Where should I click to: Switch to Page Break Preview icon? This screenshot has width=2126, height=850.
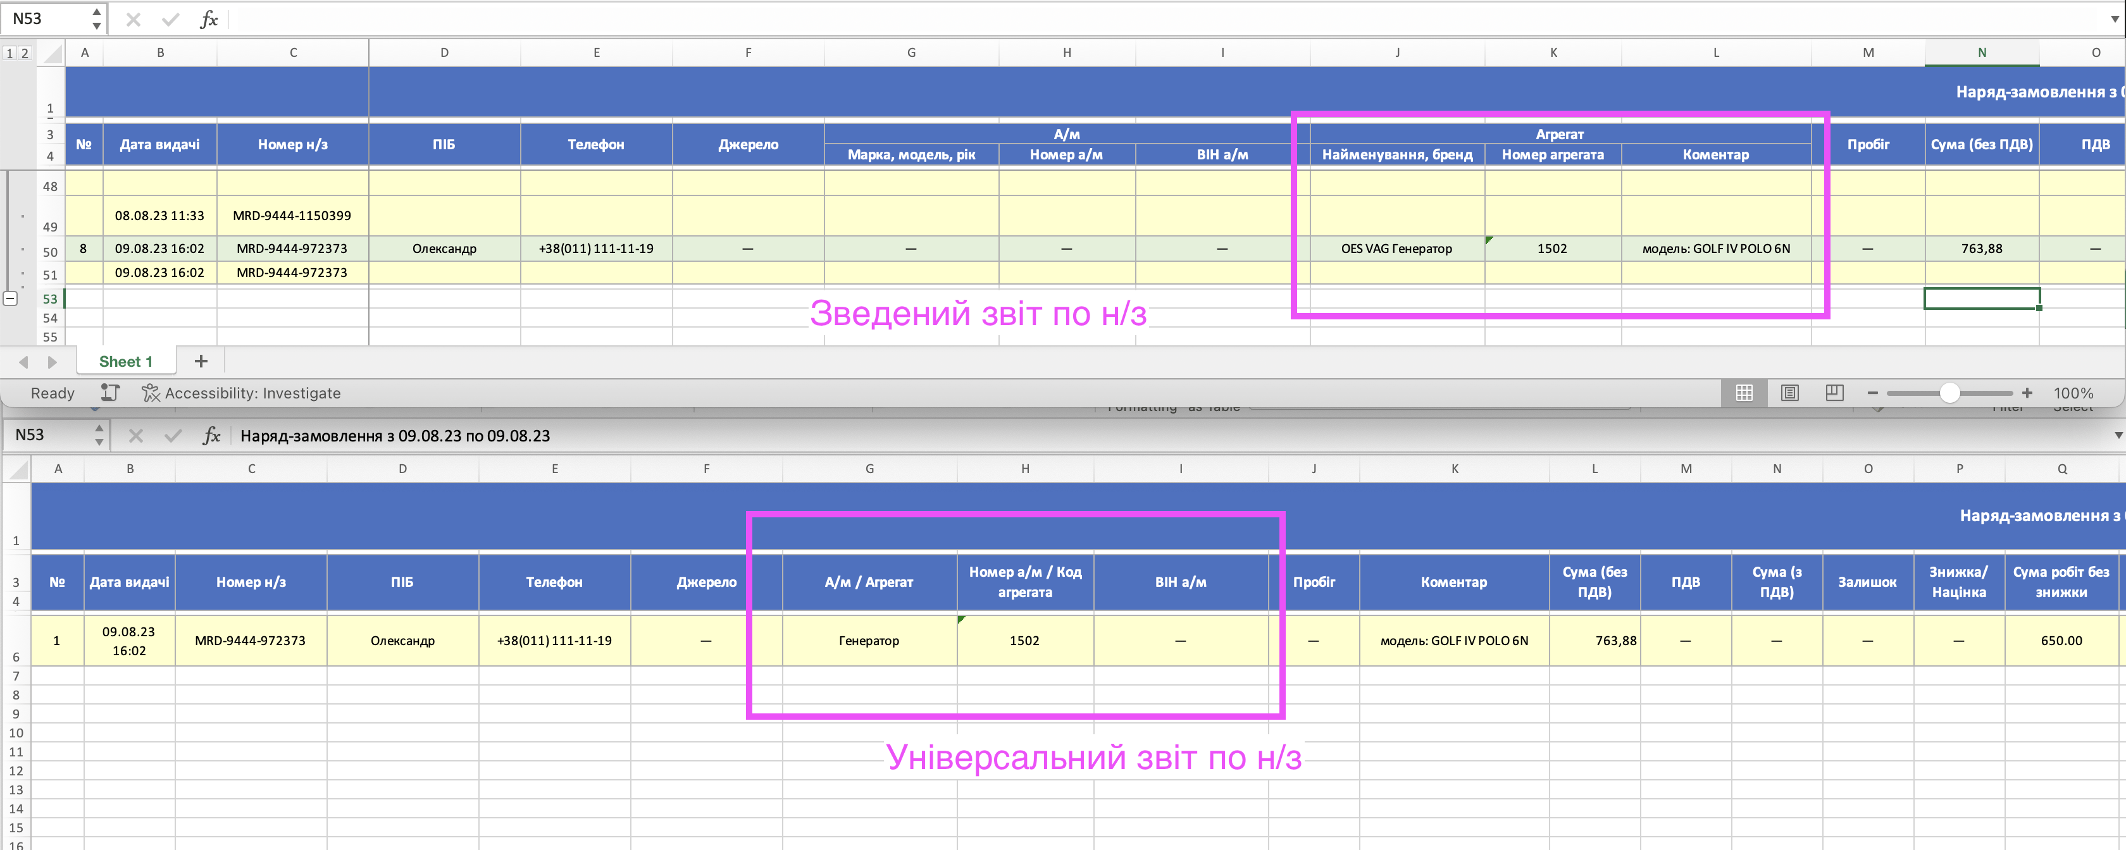pyautogui.click(x=1834, y=393)
